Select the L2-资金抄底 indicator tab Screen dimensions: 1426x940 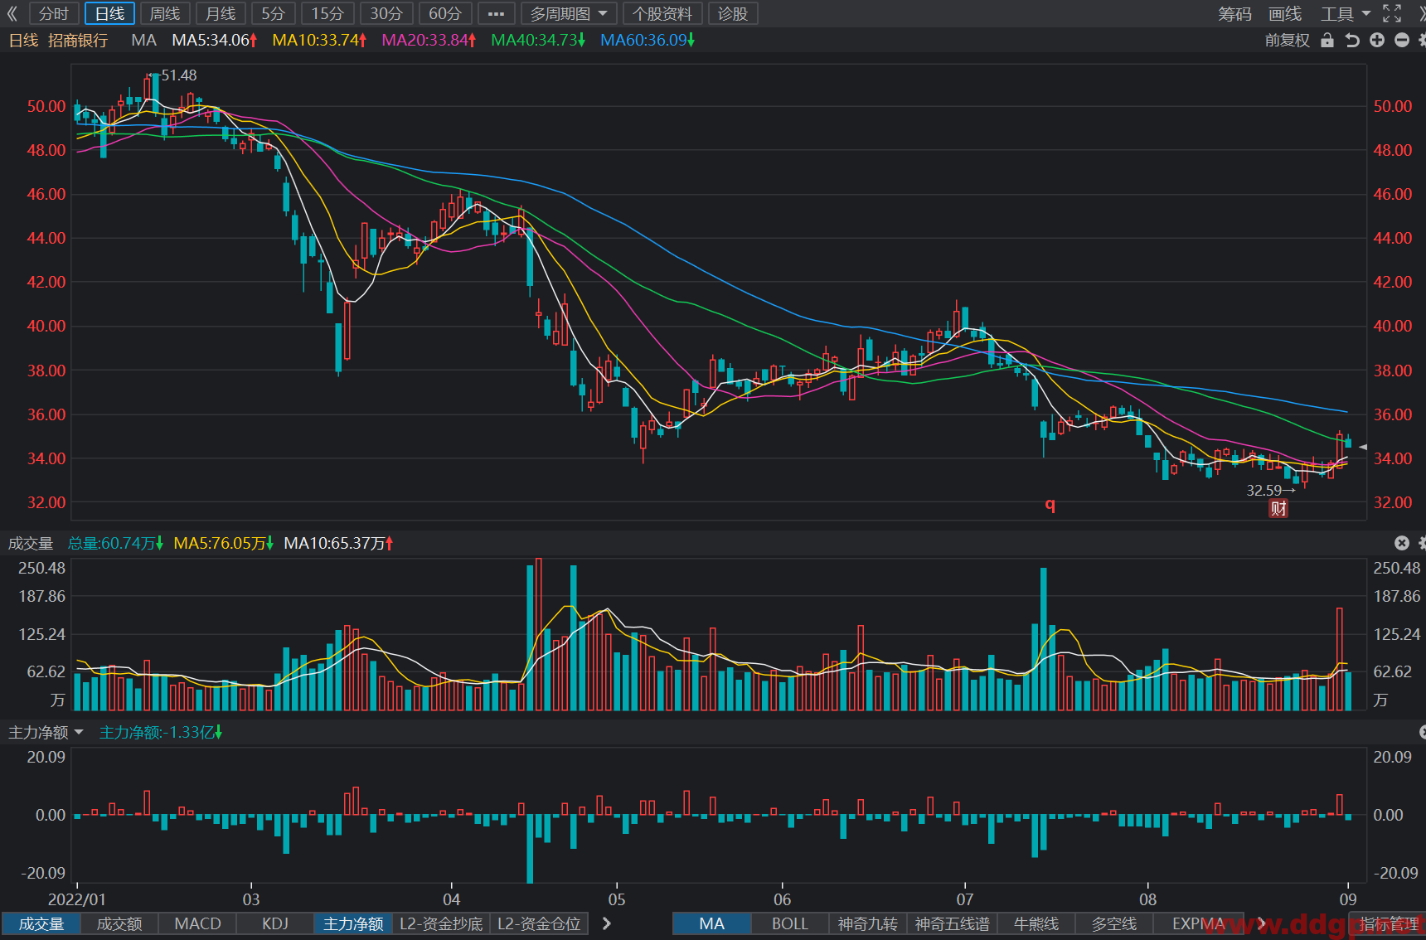click(x=441, y=923)
